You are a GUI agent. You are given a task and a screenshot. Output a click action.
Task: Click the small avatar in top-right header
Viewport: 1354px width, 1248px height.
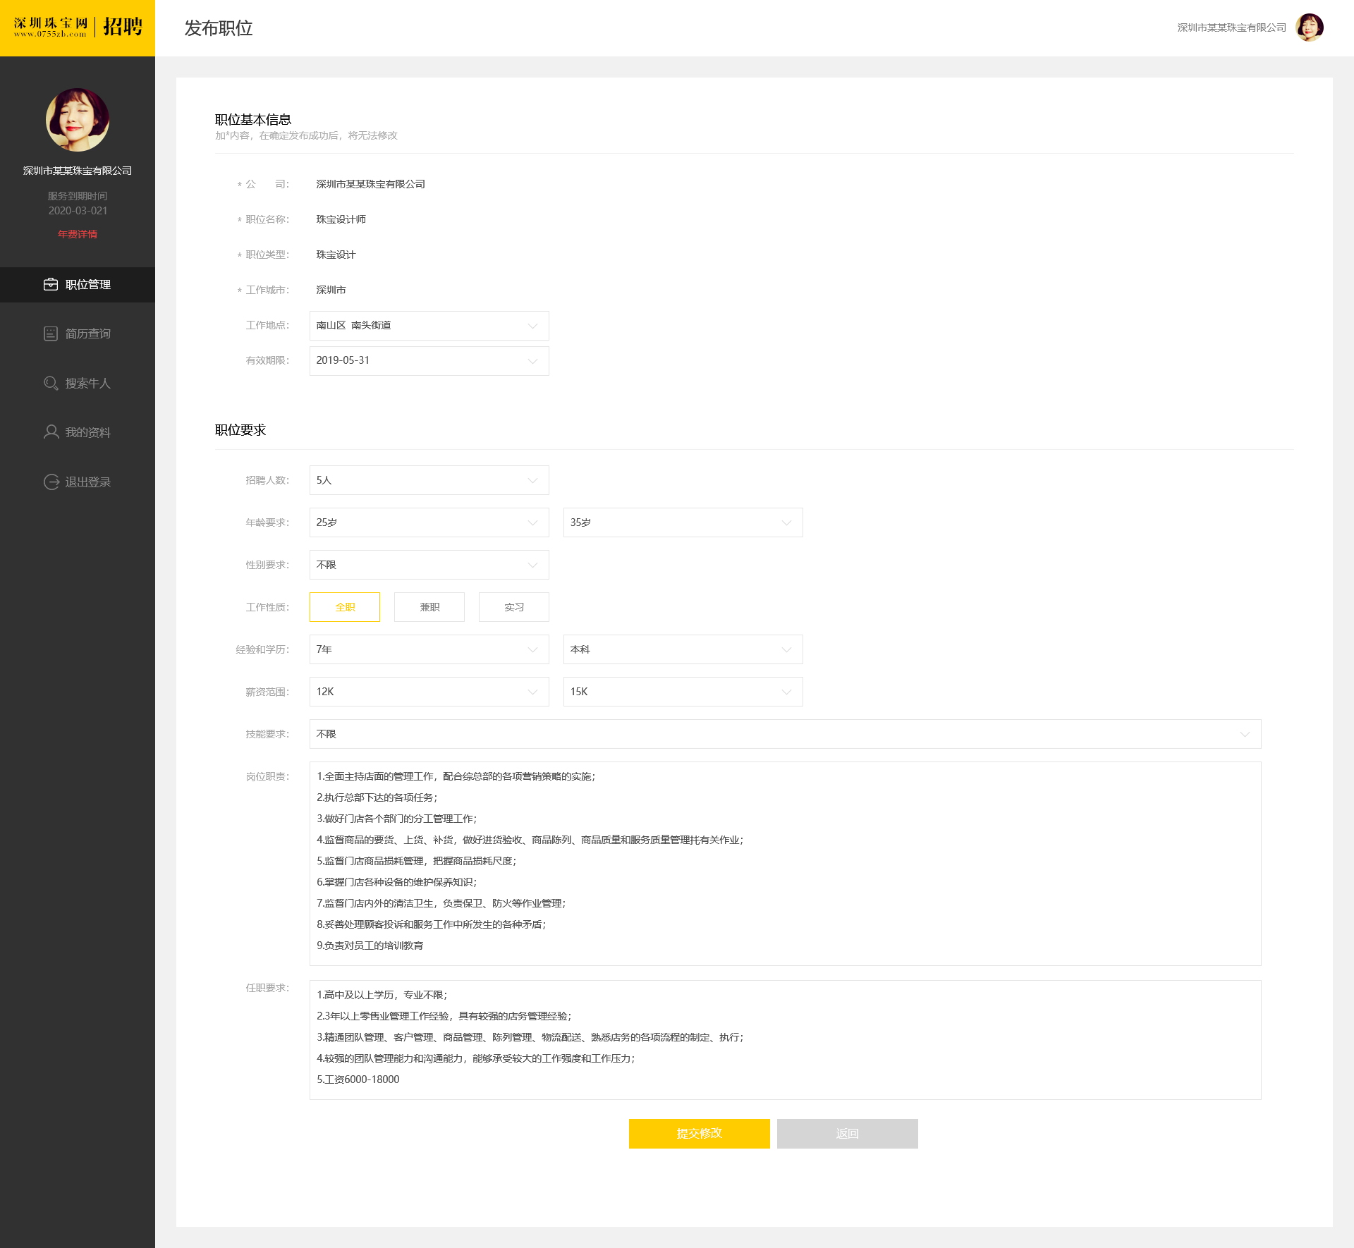coord(1310,27)
